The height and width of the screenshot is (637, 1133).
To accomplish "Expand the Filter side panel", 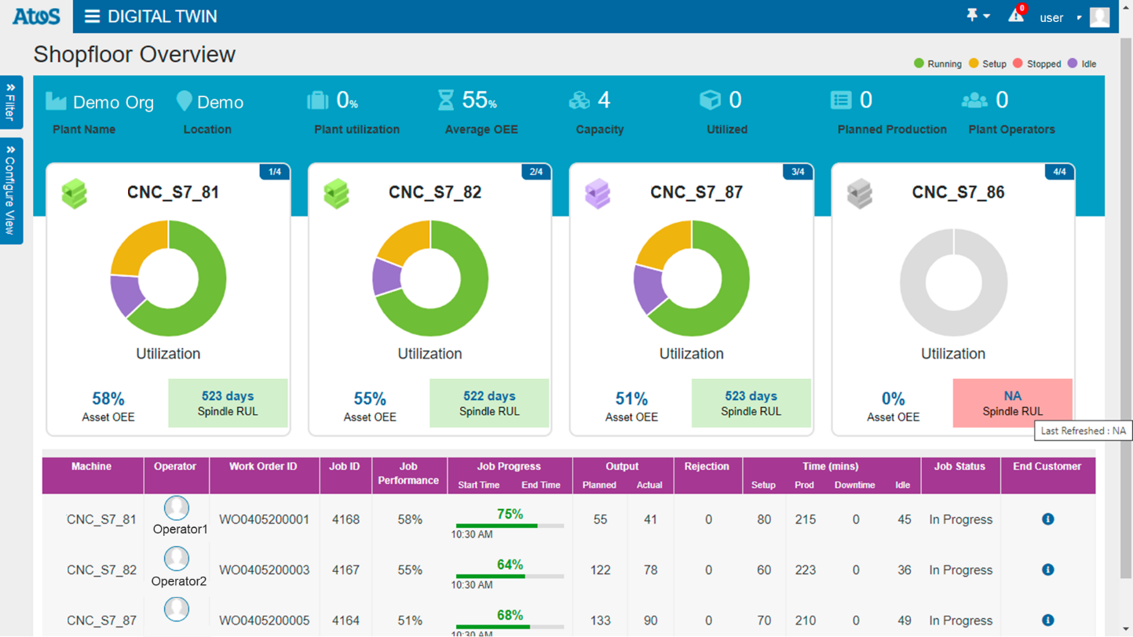I will [x=11, y=102].
